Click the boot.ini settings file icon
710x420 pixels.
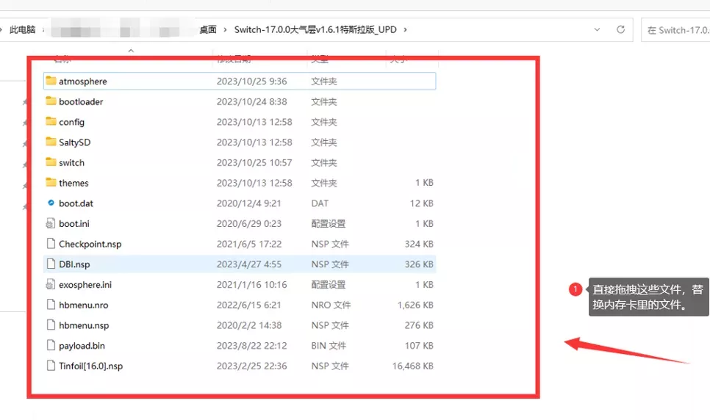pos(51,223)
